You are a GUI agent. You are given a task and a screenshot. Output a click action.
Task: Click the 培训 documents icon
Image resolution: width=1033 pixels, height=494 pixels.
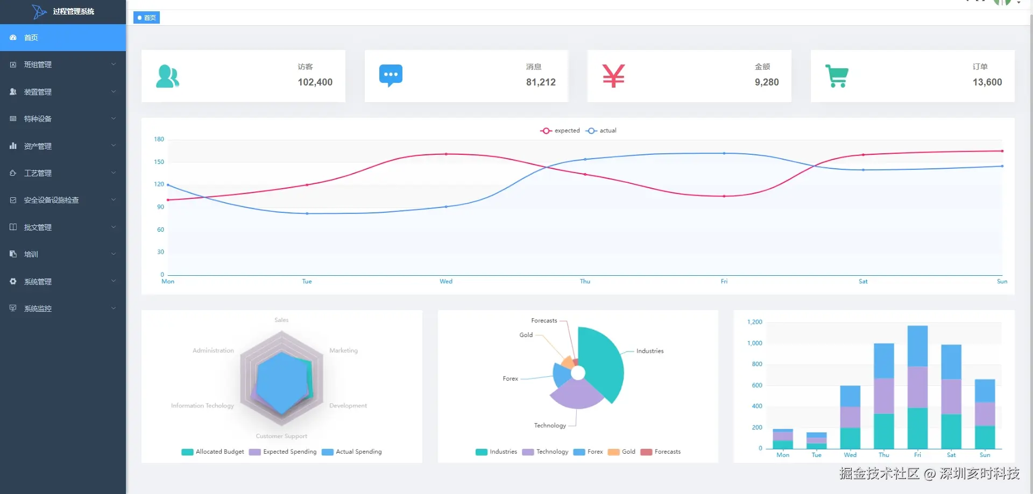point(13,254)
